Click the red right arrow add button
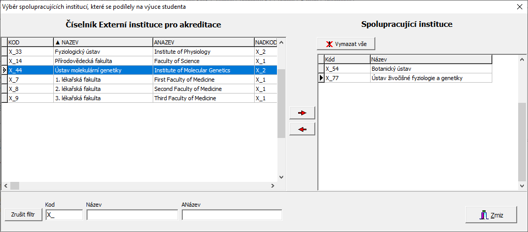 click(302, 113)
